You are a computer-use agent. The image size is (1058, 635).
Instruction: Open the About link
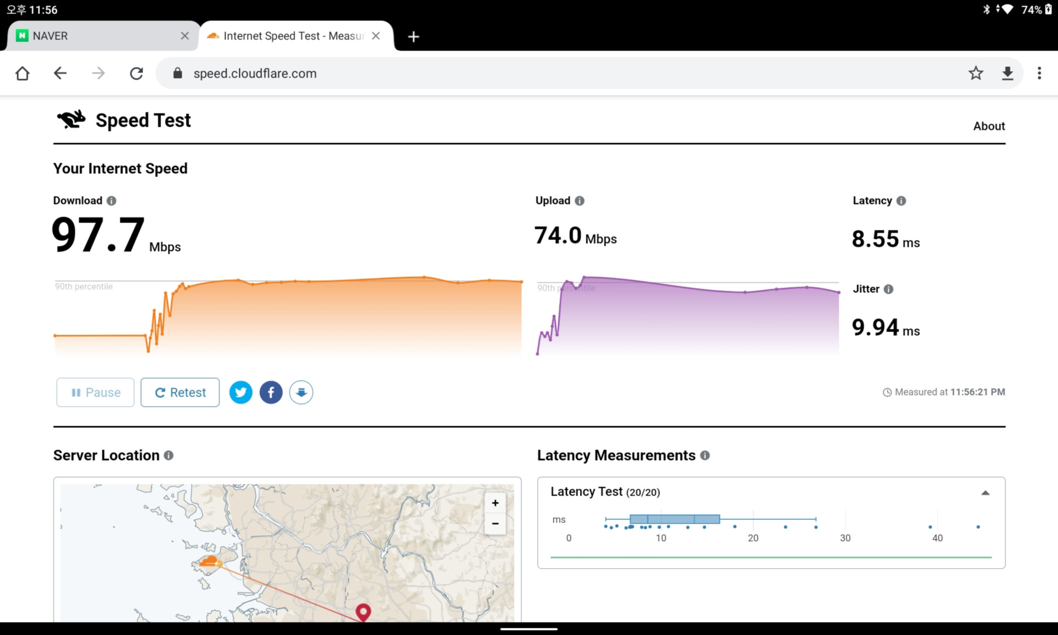pos(989,126)
